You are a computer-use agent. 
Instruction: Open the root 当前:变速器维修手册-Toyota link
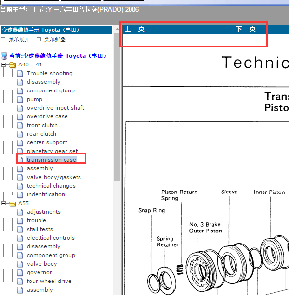pos(58,56)
